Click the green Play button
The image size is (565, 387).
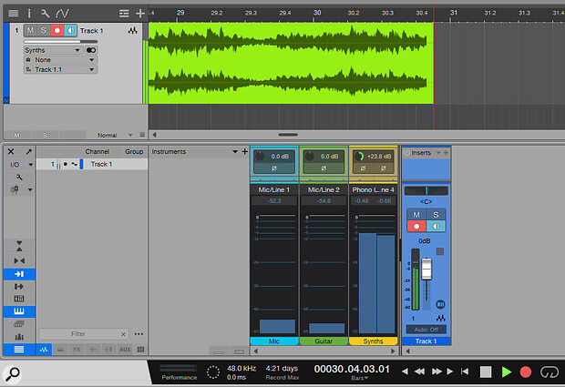coord(507,372)
